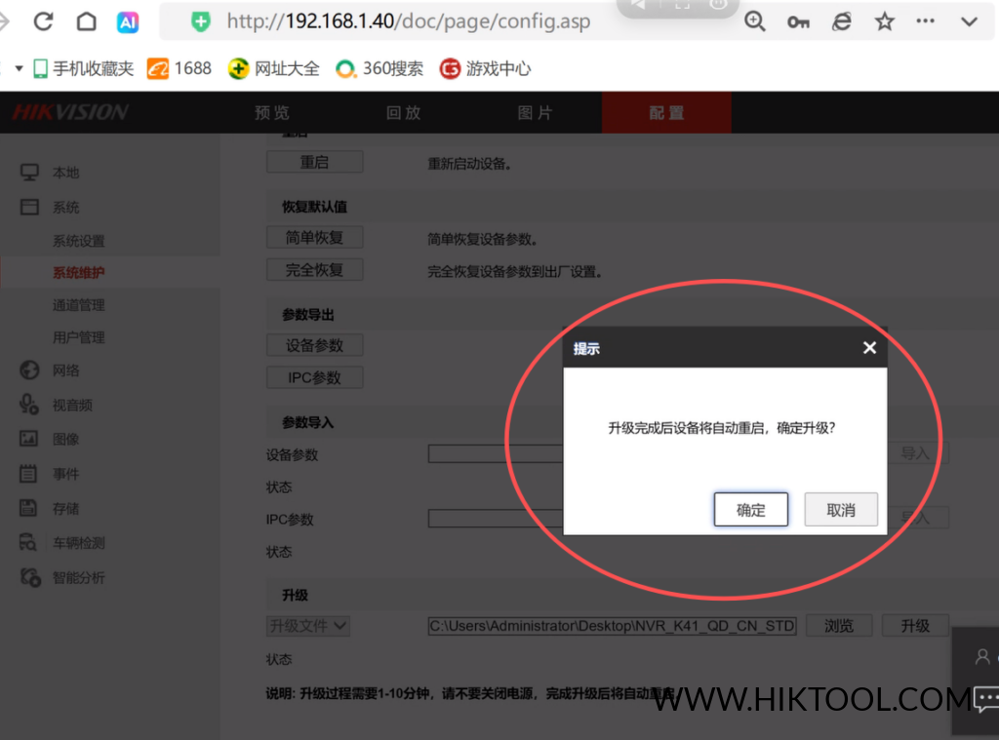
Task: Open 用户管理 in sidebar
Action: [x=78, y=337]
